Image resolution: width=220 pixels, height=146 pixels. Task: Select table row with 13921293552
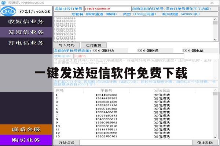pyautogui.click(x=133, y=133)
